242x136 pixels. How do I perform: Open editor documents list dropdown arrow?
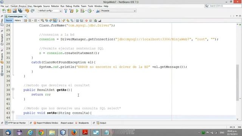[x=237, y=16]
